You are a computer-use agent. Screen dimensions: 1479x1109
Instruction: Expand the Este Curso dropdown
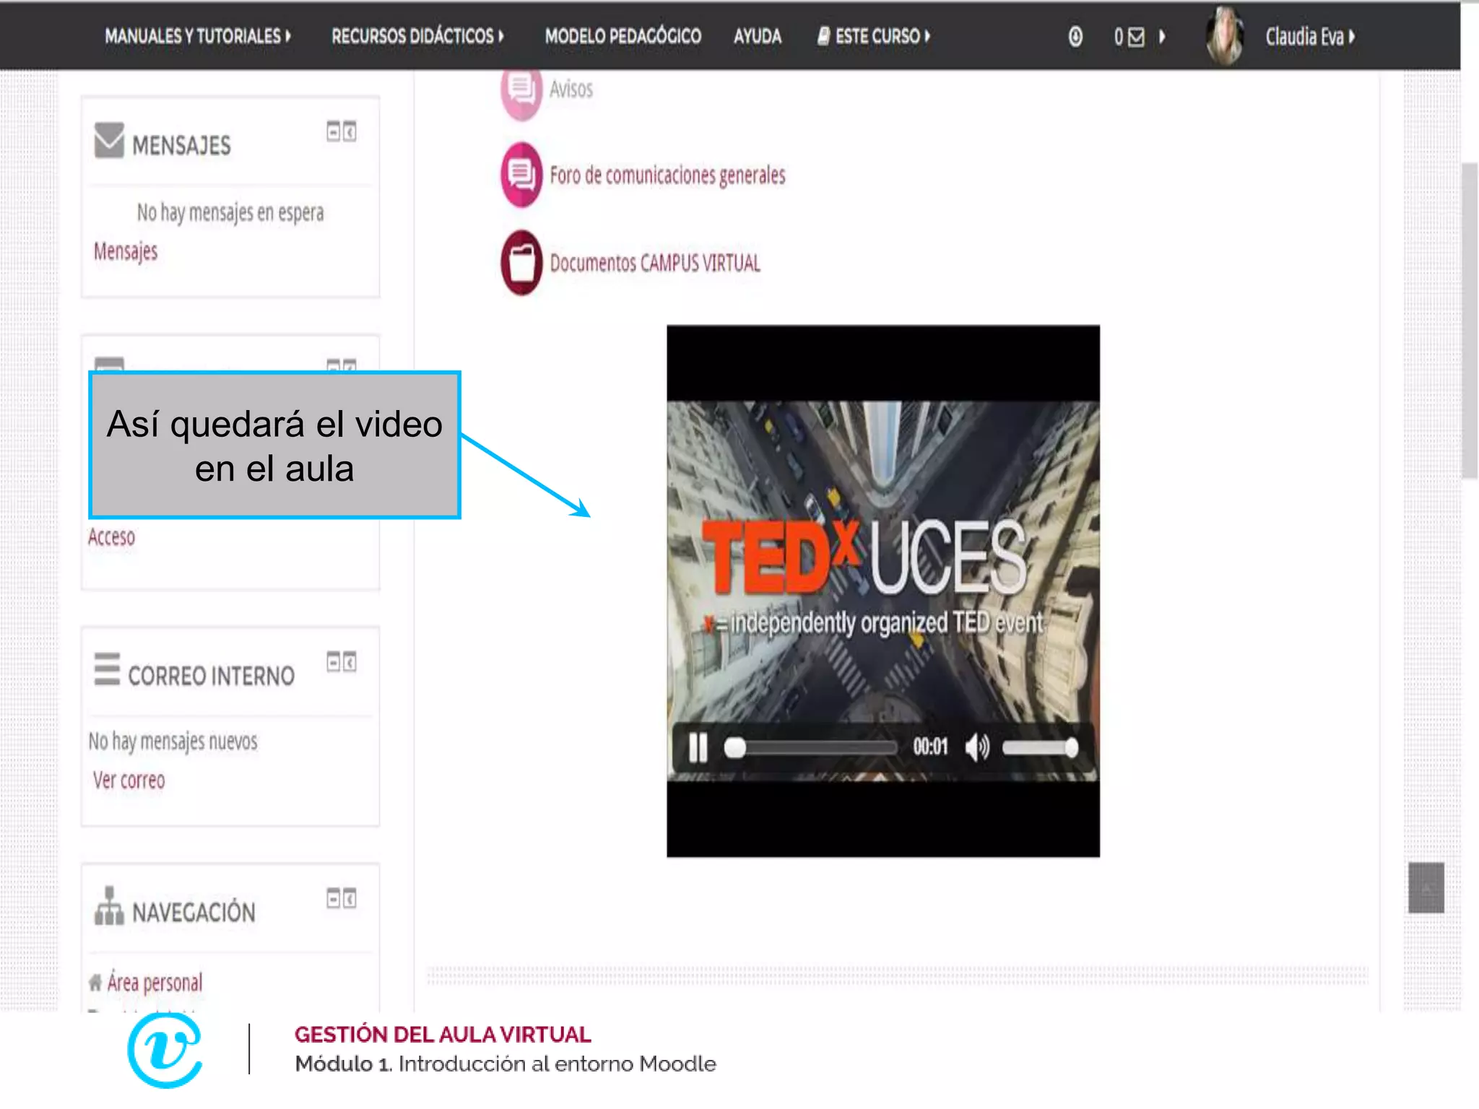click(874, 36)
